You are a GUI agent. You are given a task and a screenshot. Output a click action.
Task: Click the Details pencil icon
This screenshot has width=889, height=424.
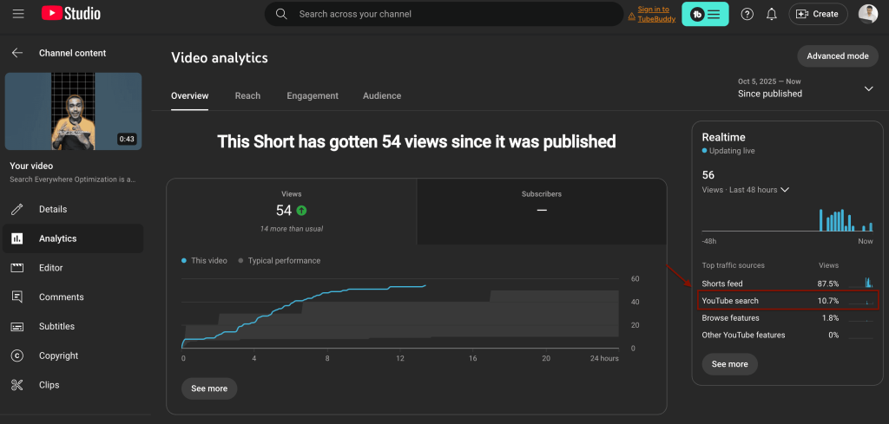click(17, 210)
